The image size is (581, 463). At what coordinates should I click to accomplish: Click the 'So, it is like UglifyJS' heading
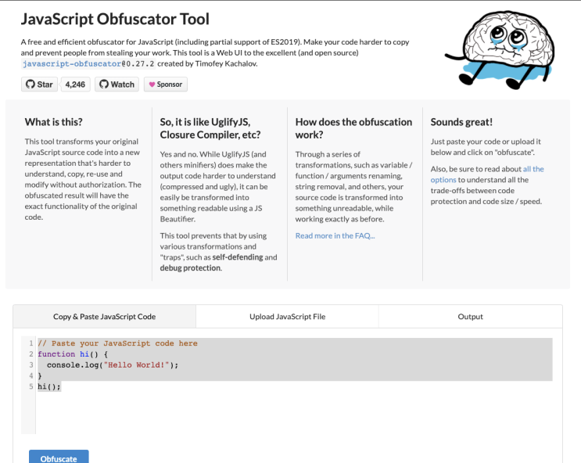(x=210, y=128)
